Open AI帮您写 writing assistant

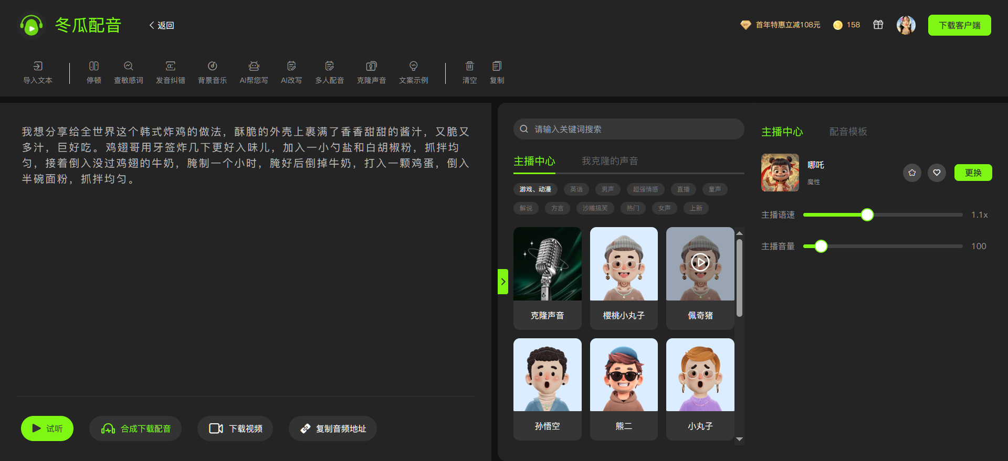click(254, 72)
